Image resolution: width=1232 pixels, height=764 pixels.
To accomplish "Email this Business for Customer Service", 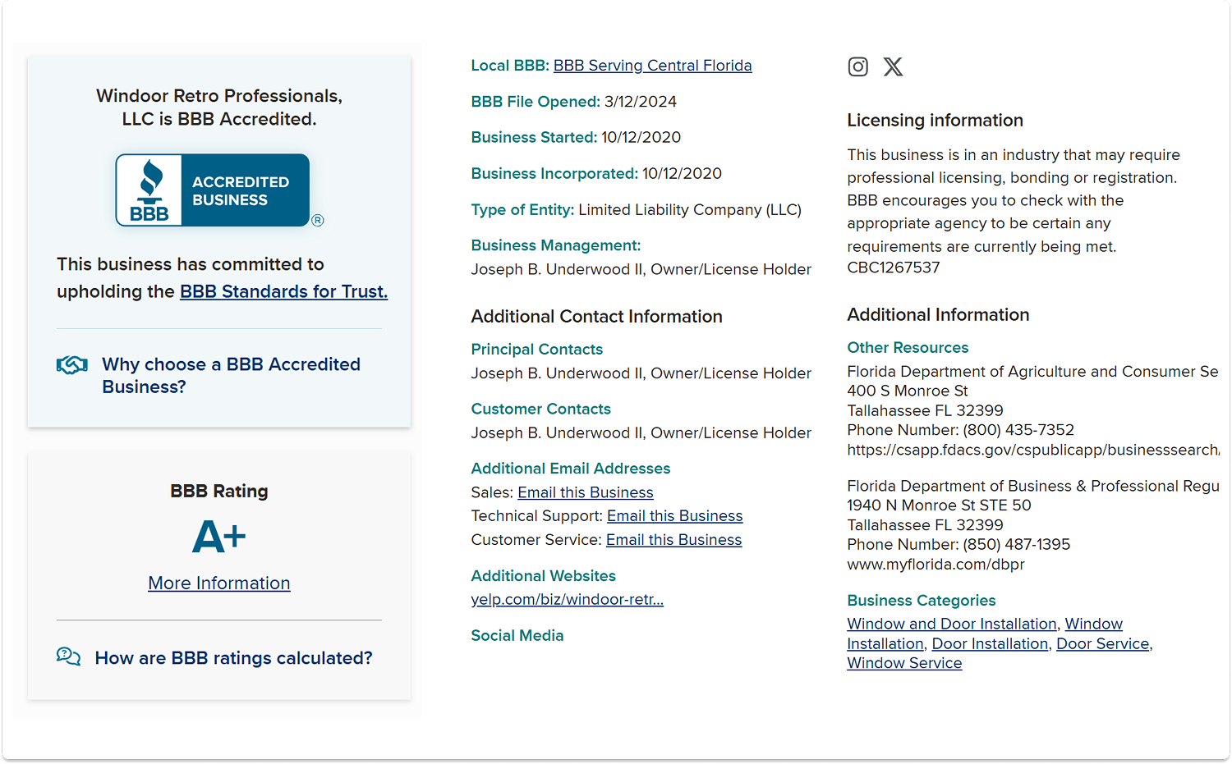I will 673,540.
